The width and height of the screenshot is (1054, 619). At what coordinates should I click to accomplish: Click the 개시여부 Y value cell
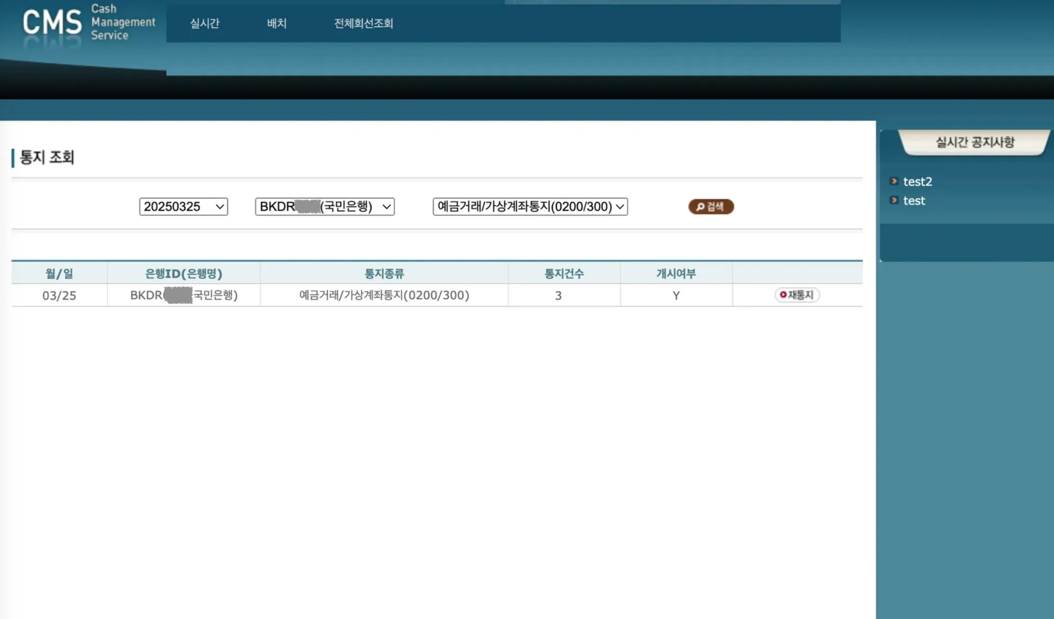tap(676, 296)
